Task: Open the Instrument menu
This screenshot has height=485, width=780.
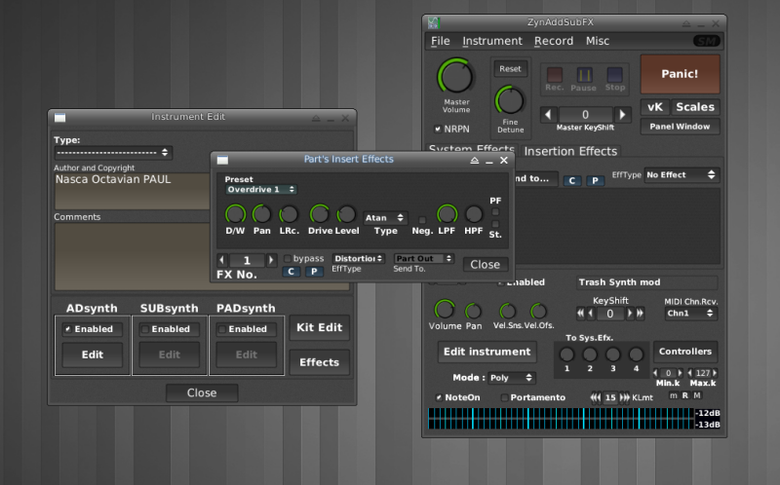Action: tap(491, 41)
